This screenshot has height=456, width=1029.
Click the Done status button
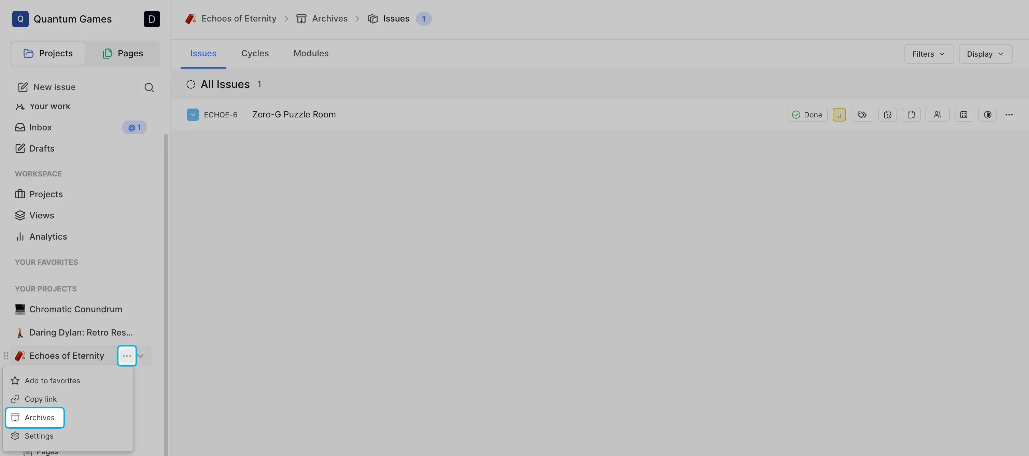click(807, 115)
